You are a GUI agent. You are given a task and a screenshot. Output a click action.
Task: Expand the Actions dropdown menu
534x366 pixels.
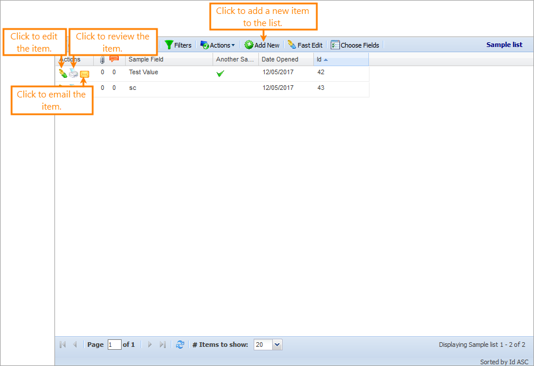coord(218,45)
